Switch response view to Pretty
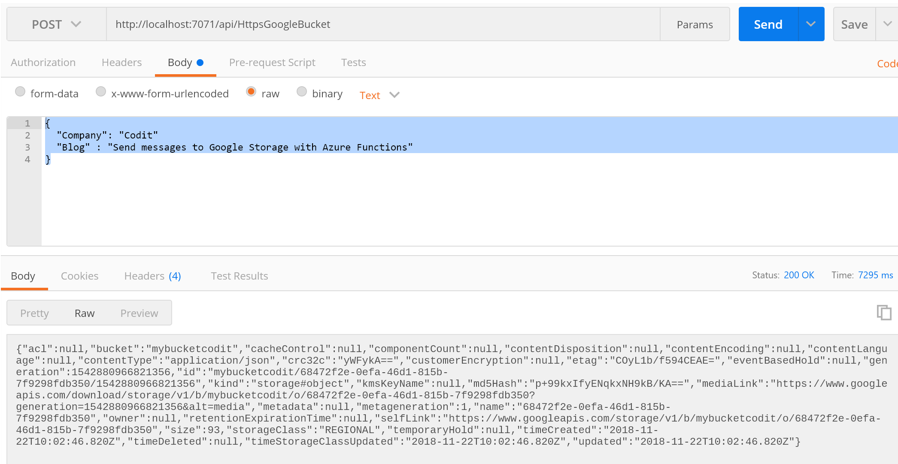Image resolution: width=898 pixels, height=464 pixels. (34, 313)
